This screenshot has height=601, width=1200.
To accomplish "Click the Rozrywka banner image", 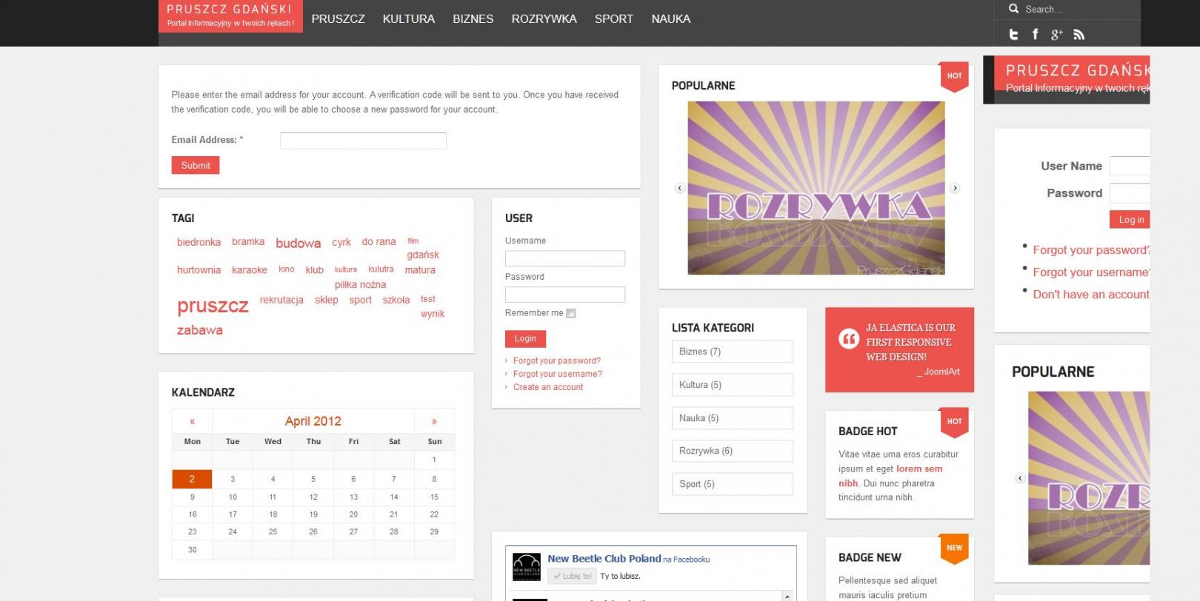I will pyautogui.click(x=816, y=188).
